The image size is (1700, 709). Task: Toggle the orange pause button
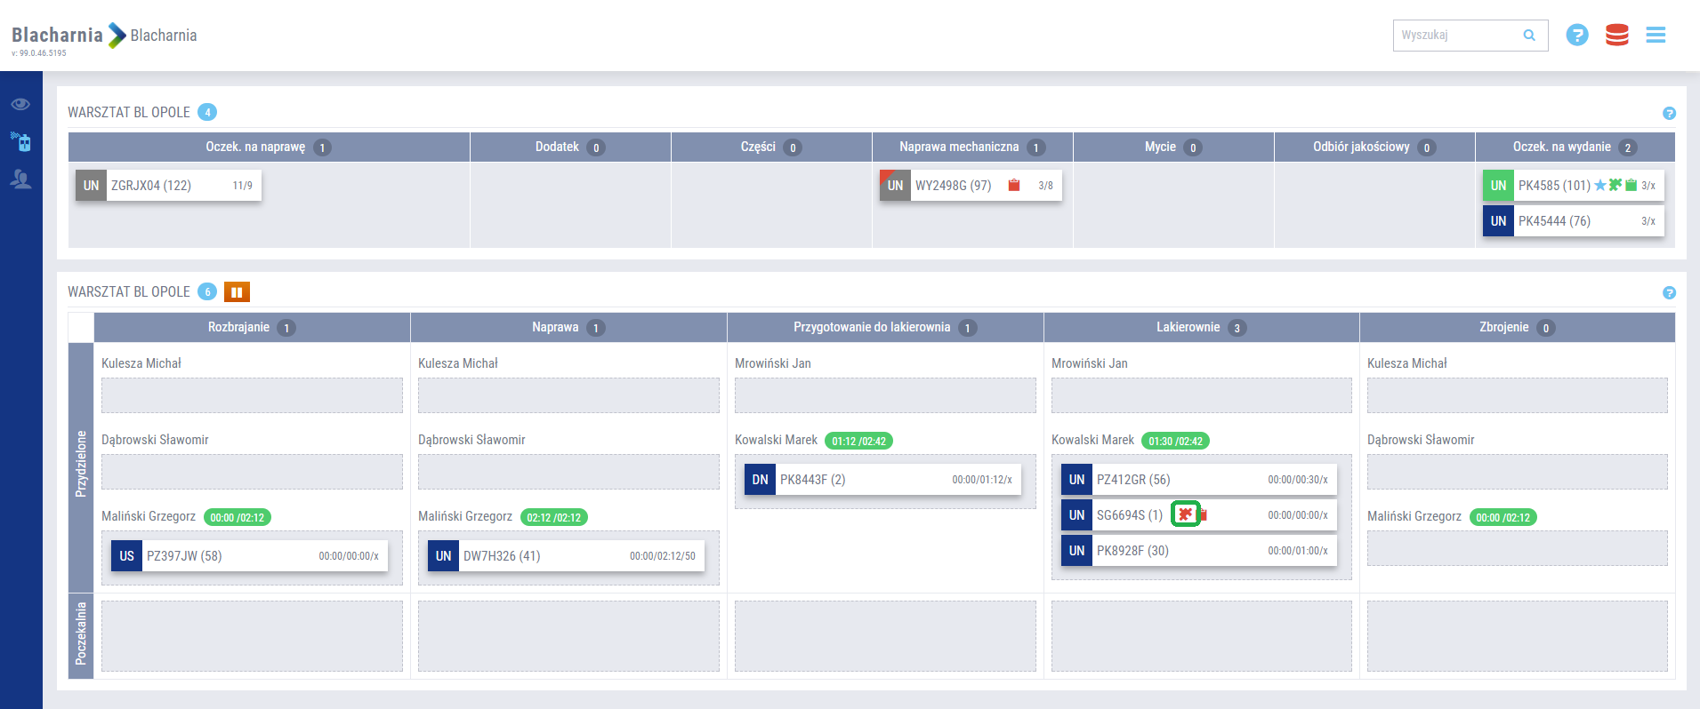click(x=237, y=292)
